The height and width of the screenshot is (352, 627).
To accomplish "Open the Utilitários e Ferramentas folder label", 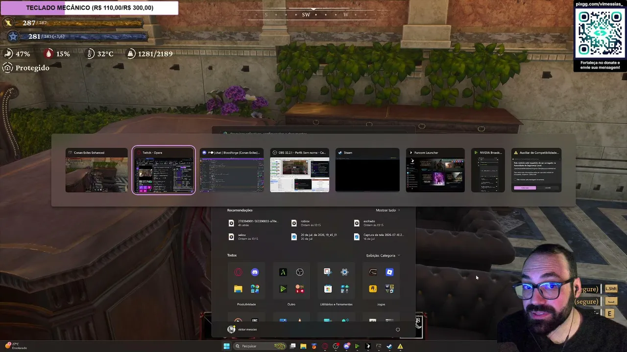I will (x=336, y=305).
